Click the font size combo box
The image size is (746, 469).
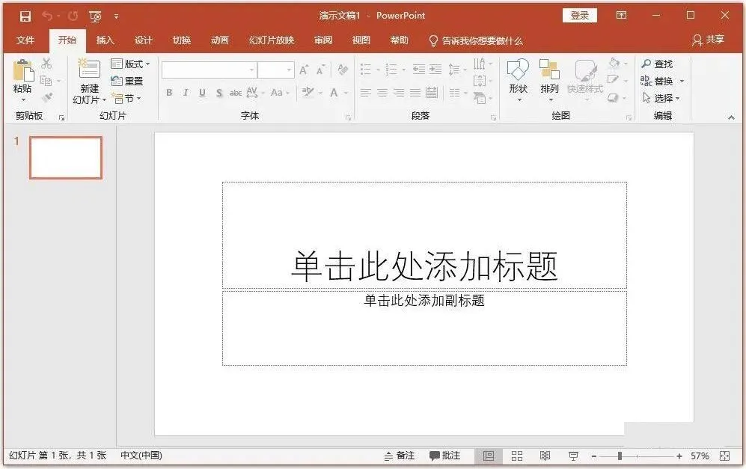(275, 70)
